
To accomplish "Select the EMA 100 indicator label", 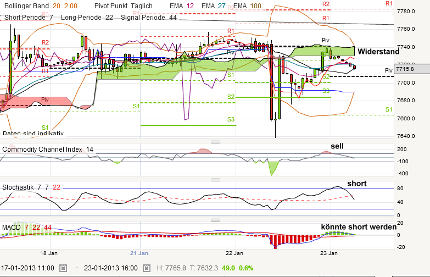I will (247, 5).
